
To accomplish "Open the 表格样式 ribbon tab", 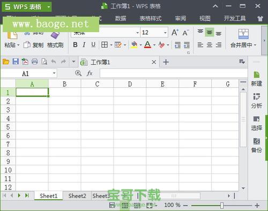I will 151,18.
